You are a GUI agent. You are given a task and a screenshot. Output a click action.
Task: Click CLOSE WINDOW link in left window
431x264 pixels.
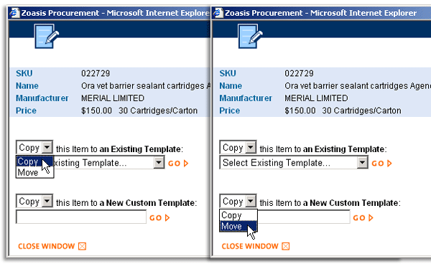click(x=47, y=246)
